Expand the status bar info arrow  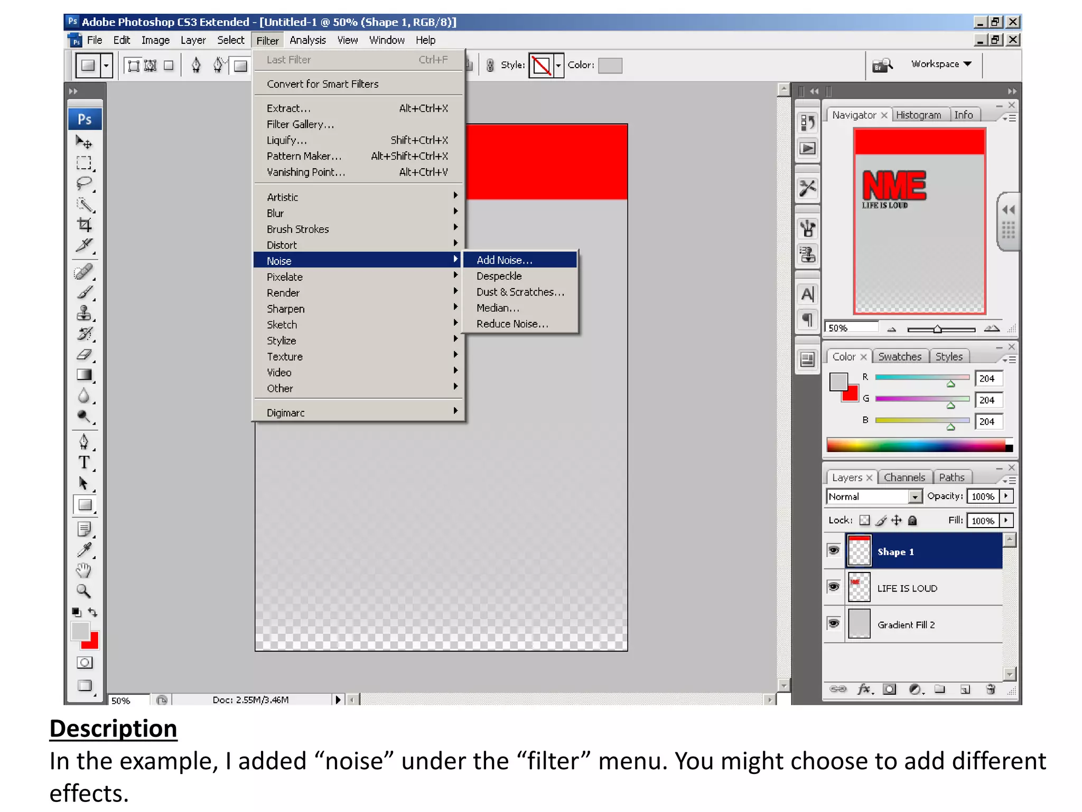[338, 700]
